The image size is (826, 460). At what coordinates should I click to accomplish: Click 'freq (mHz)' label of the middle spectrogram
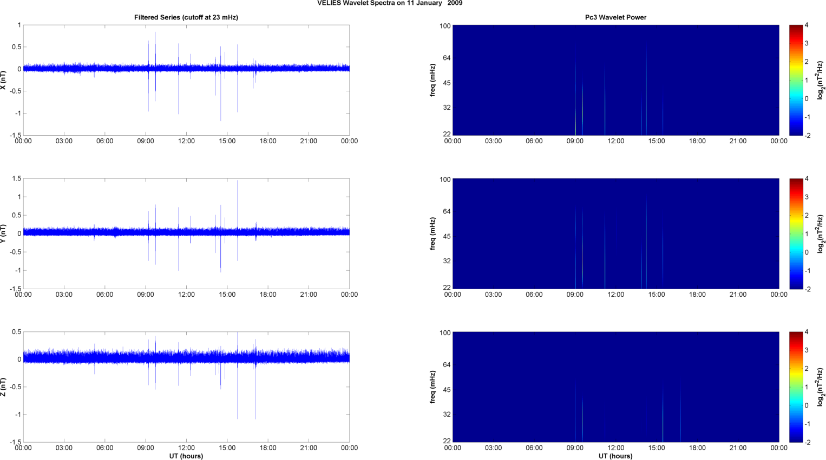(432, 234)
